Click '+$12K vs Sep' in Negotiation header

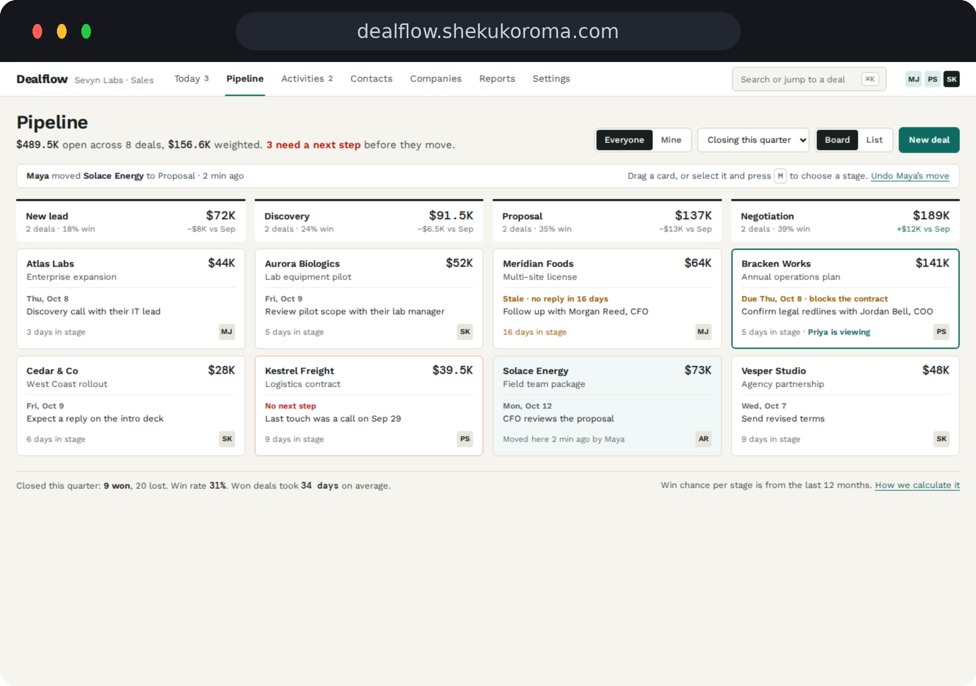point(923,229)
